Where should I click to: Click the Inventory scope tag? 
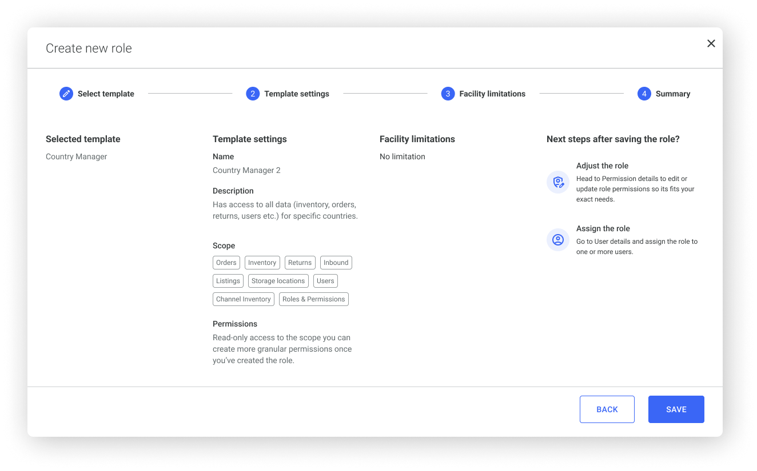click(x=262, y=263)
